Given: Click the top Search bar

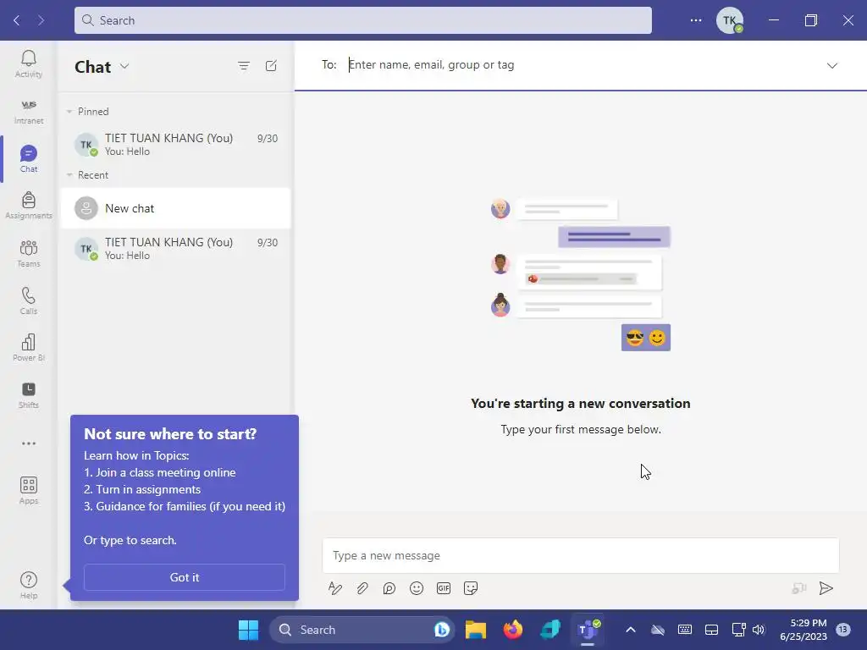Looking at the screenshot, I should click(362, 20).
